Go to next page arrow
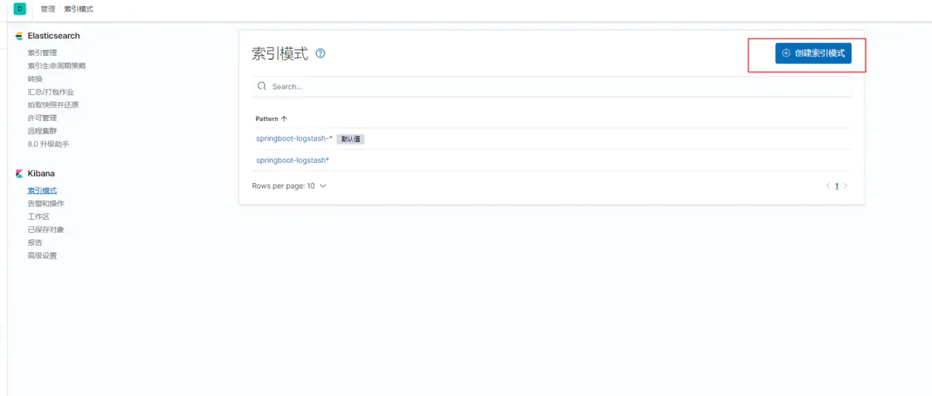 [x=846, y=186]
